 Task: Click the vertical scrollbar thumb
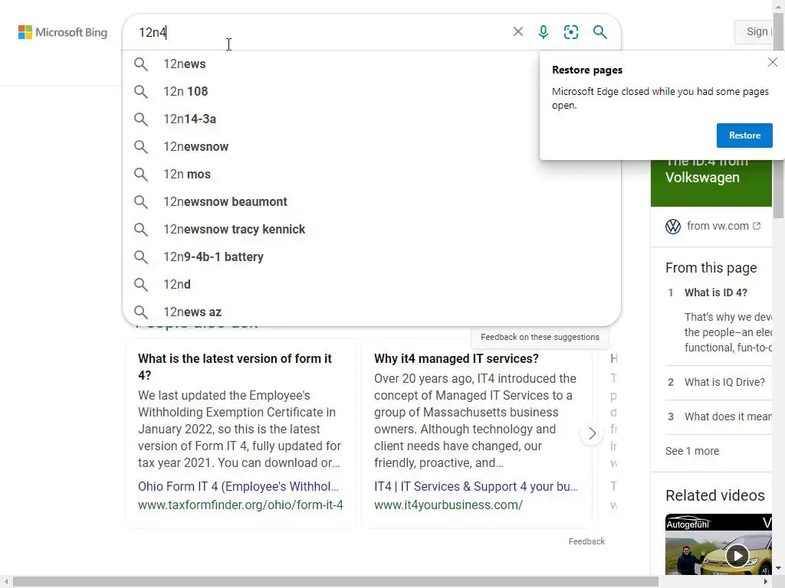(779, 115)
